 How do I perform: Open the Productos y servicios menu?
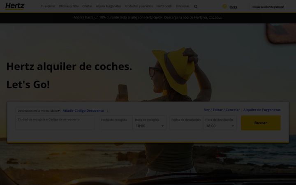(x=139, y=6)
